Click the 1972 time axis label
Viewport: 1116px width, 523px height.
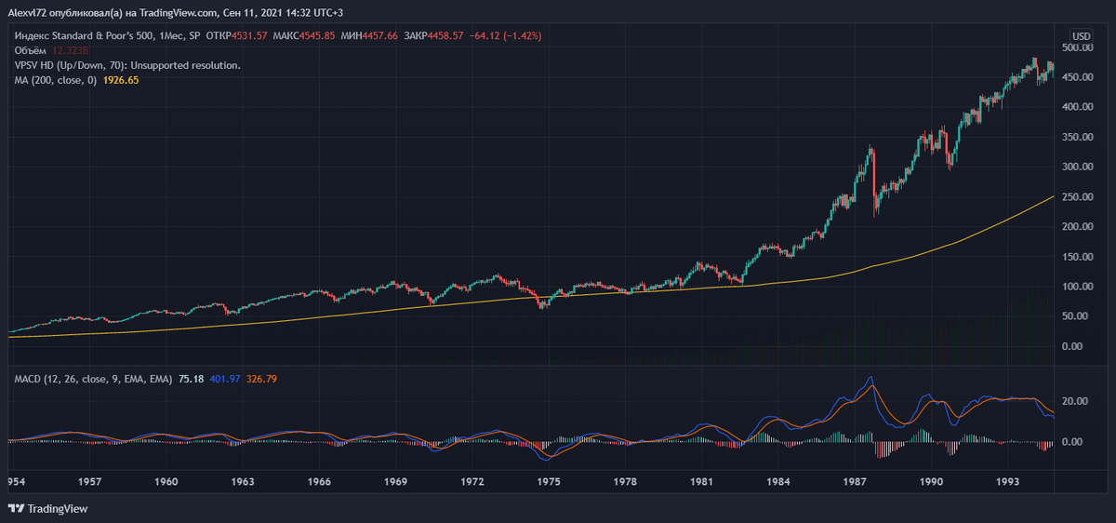(x=473, y=482)
